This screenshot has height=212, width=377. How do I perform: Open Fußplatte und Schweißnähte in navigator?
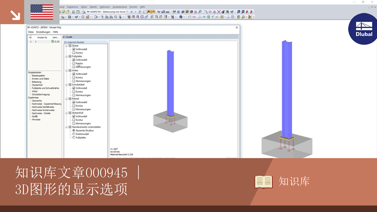click(46, 88)
